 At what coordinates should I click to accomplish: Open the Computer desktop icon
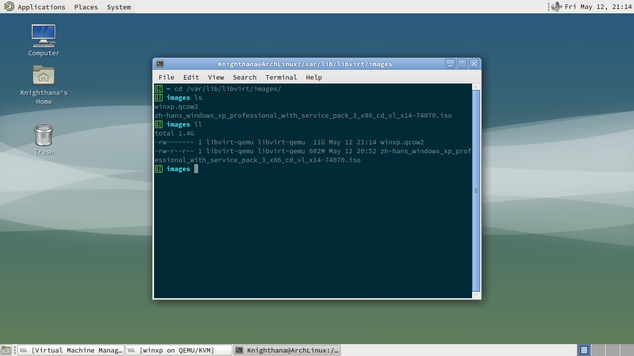coord(44,36)
